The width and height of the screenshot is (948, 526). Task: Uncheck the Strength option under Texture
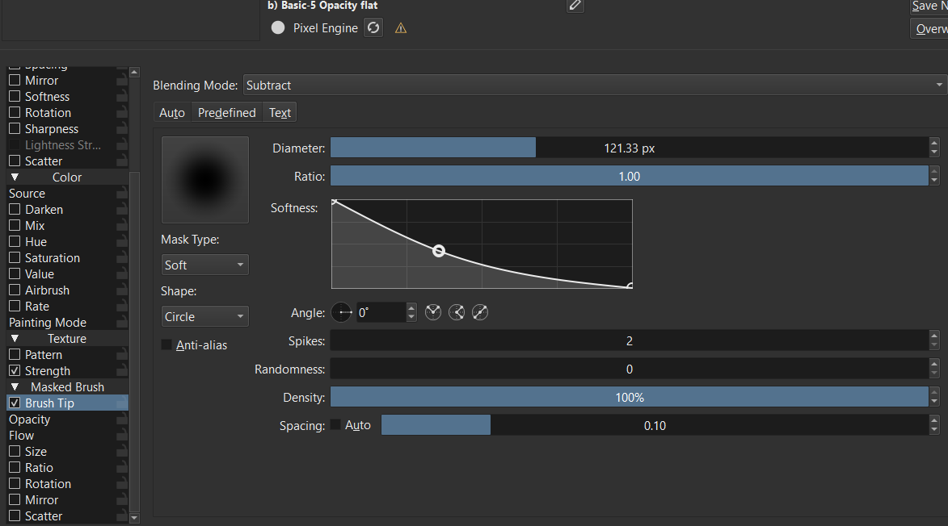15,371
